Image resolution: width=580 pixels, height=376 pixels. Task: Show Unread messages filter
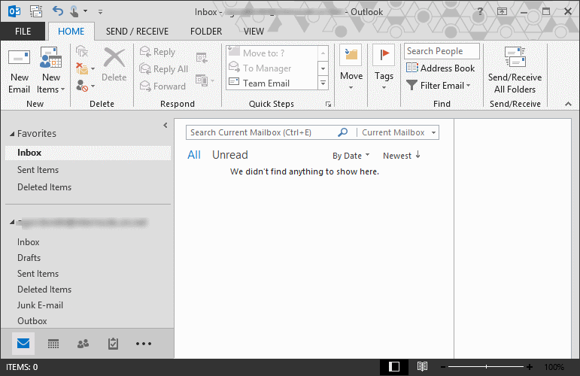pos(229,155)
